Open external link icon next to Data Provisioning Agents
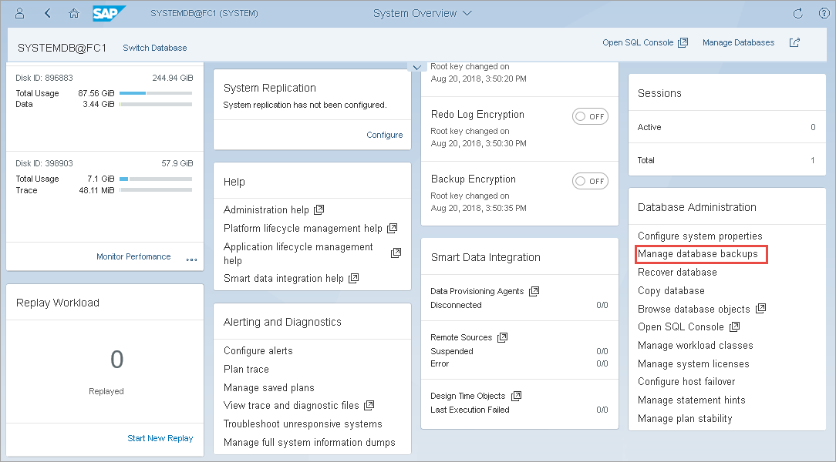 click(534, 291)
